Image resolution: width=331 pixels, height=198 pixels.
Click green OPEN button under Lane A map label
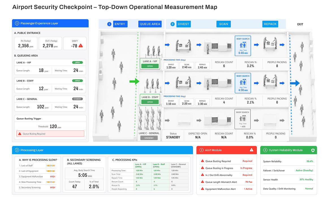coord(150,66)
